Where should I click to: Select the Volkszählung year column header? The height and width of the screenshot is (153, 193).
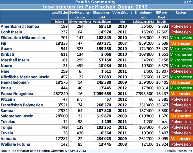point(122,13)
